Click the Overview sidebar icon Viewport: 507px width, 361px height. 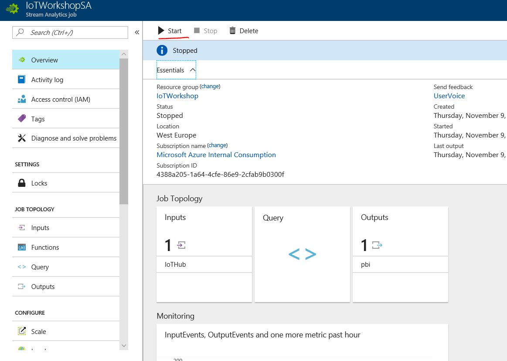tap(22, 59)
